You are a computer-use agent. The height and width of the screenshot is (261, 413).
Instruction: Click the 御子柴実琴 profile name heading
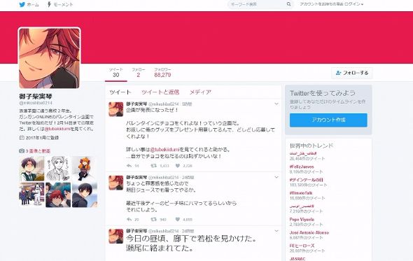pos(36,97)
